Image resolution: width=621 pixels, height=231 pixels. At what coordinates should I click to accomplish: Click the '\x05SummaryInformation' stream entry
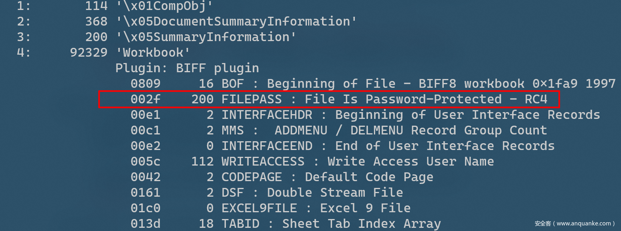206,37
